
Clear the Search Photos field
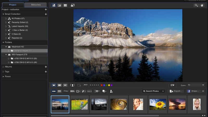[163, 91]
